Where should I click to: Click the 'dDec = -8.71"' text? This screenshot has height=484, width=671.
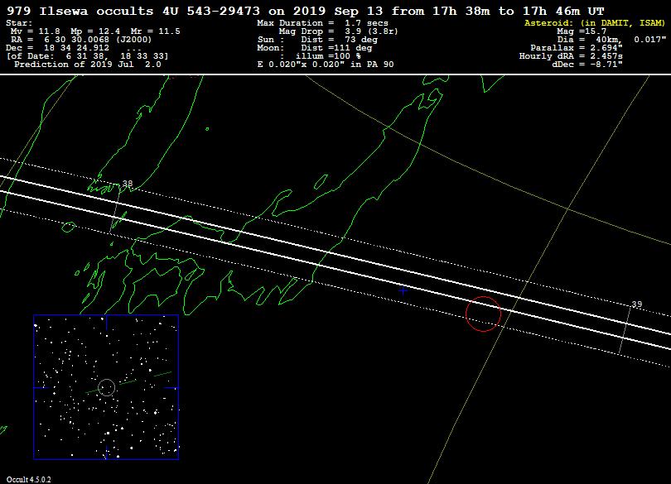587,65
